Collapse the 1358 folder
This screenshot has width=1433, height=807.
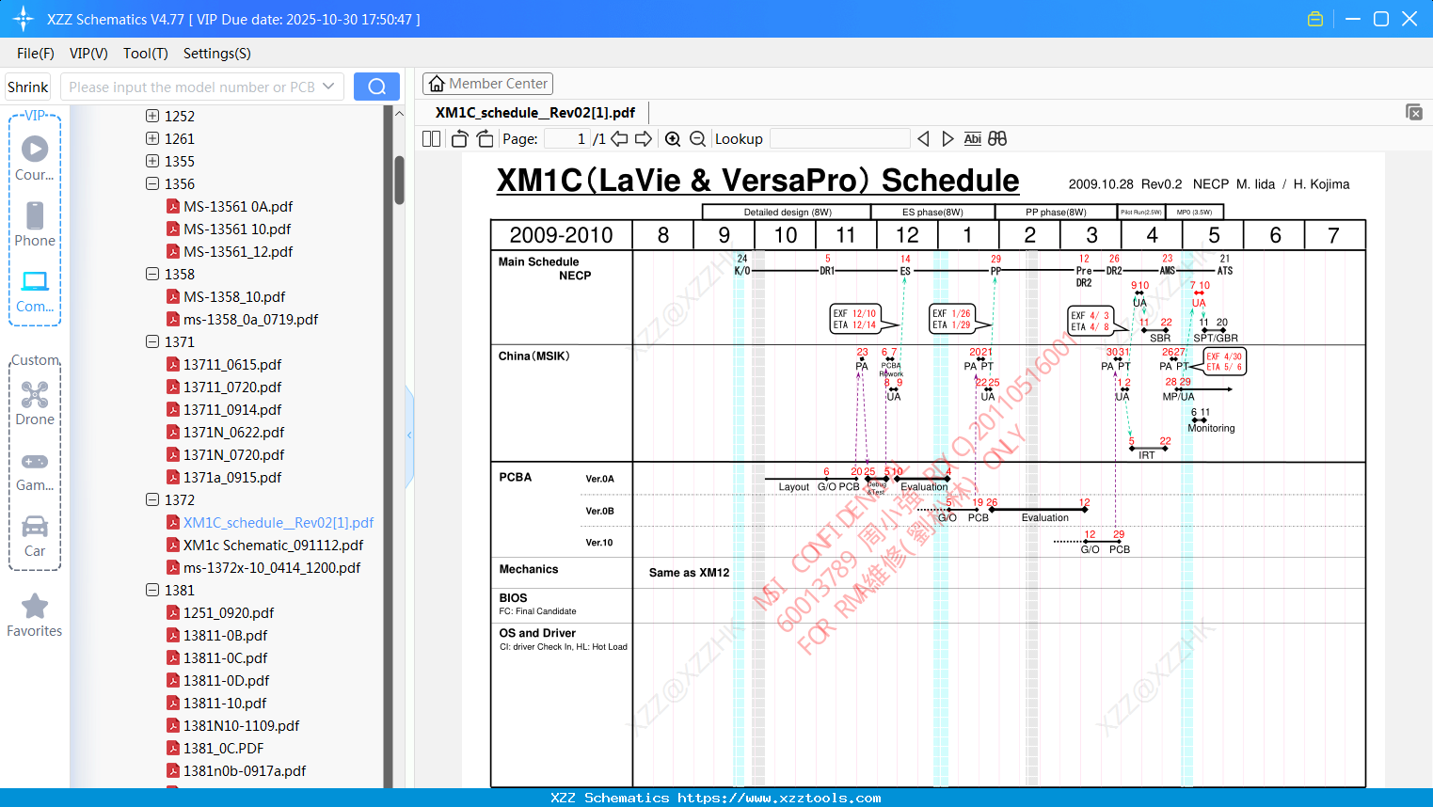(x=152, y=274)
